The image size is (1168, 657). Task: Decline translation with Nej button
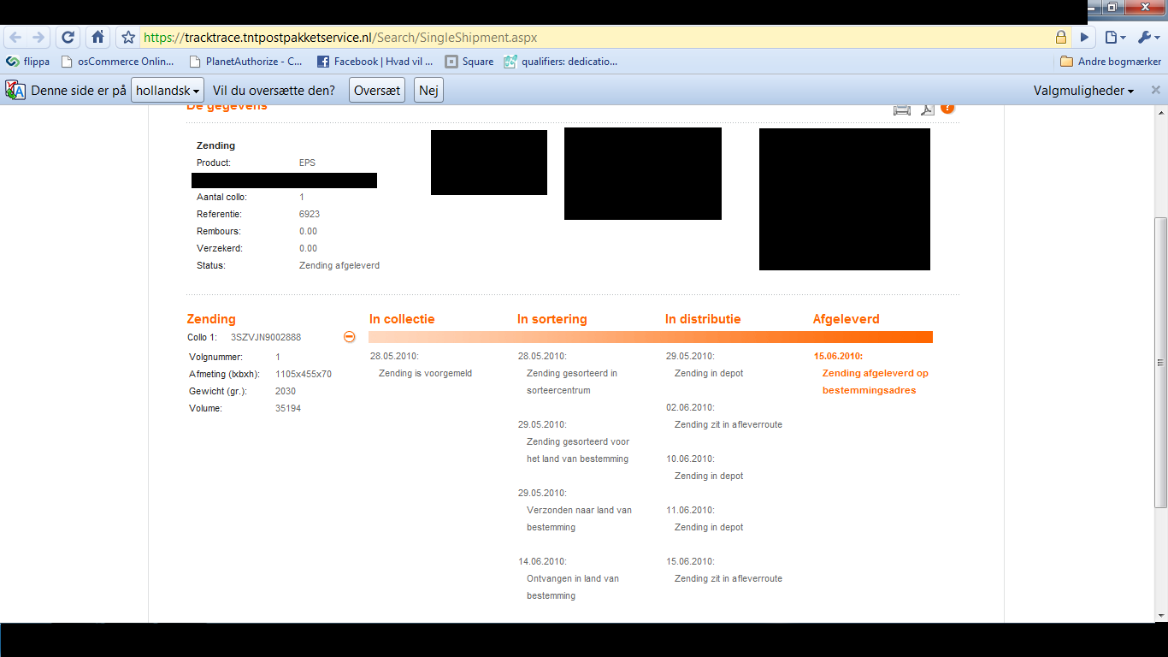(429, 91)
